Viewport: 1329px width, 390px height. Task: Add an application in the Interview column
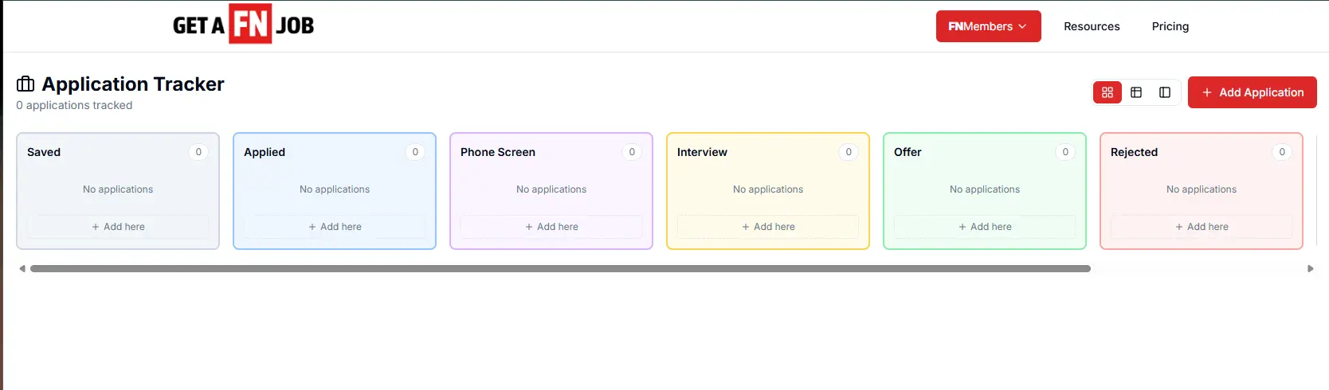768,227
